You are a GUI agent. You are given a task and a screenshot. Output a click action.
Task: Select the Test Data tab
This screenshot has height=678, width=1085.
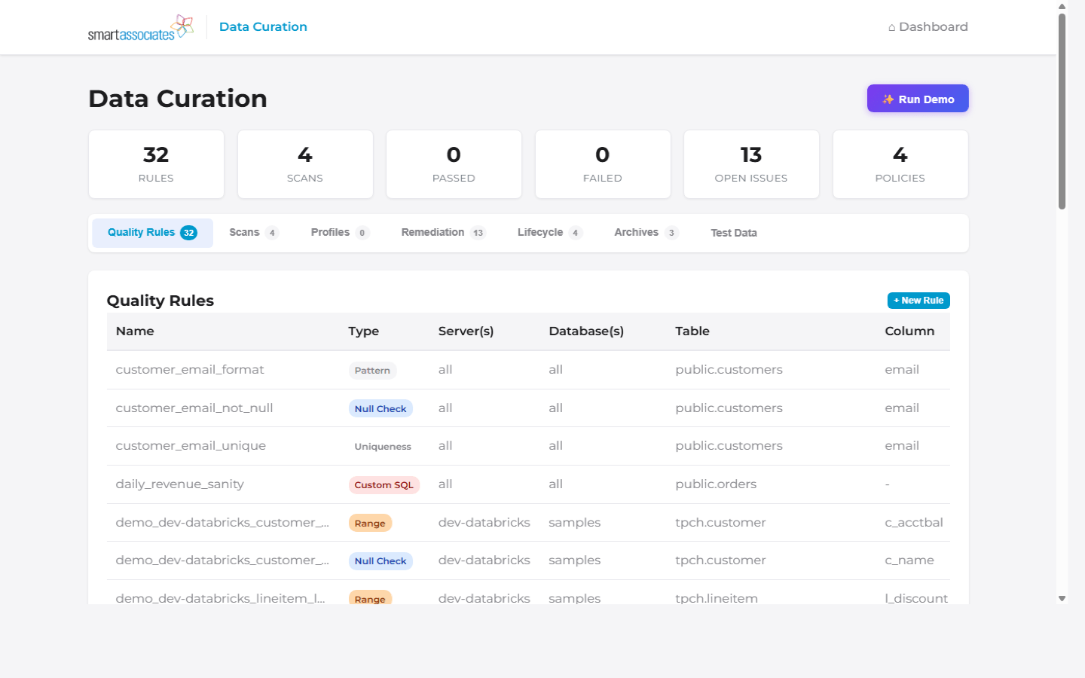tap(733, 232)
